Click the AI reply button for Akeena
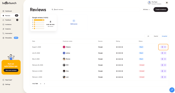 [163, 47]
